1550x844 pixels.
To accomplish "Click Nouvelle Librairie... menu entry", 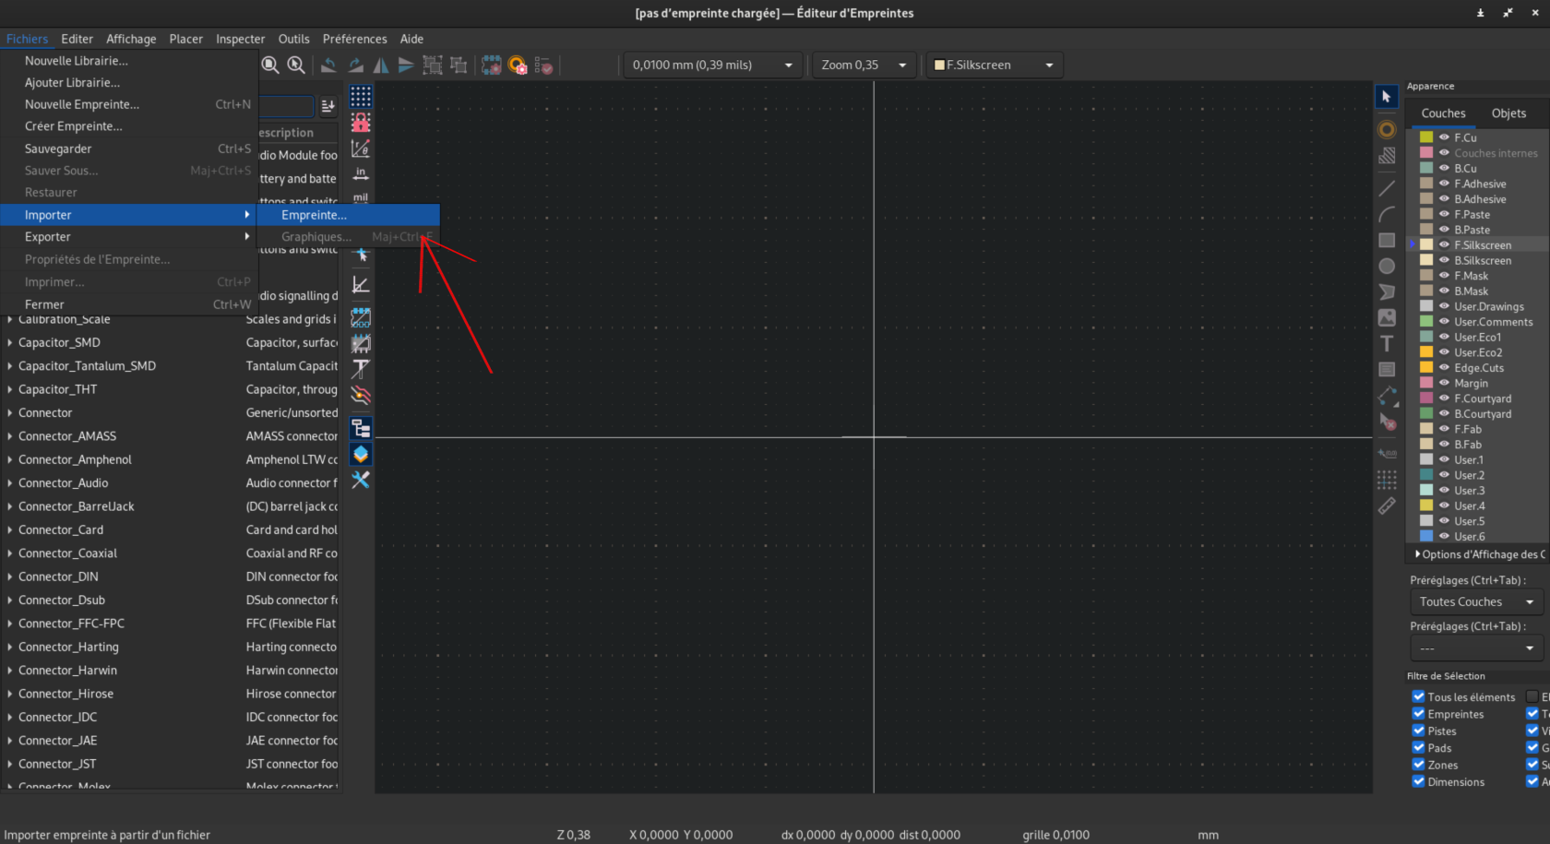I will pos(129,61).
